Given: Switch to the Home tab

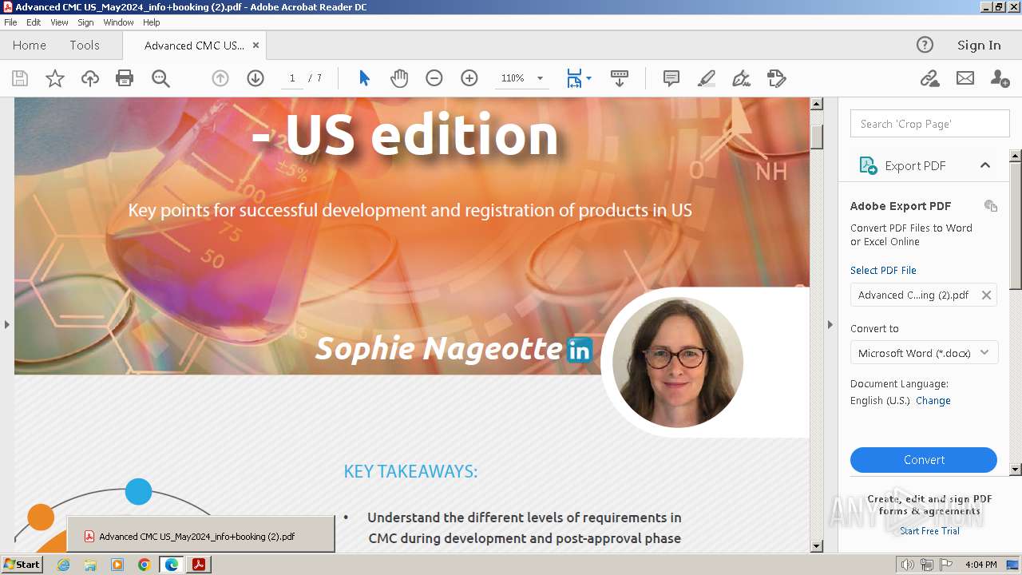Looking at the screenshot, I should [30, 46].
